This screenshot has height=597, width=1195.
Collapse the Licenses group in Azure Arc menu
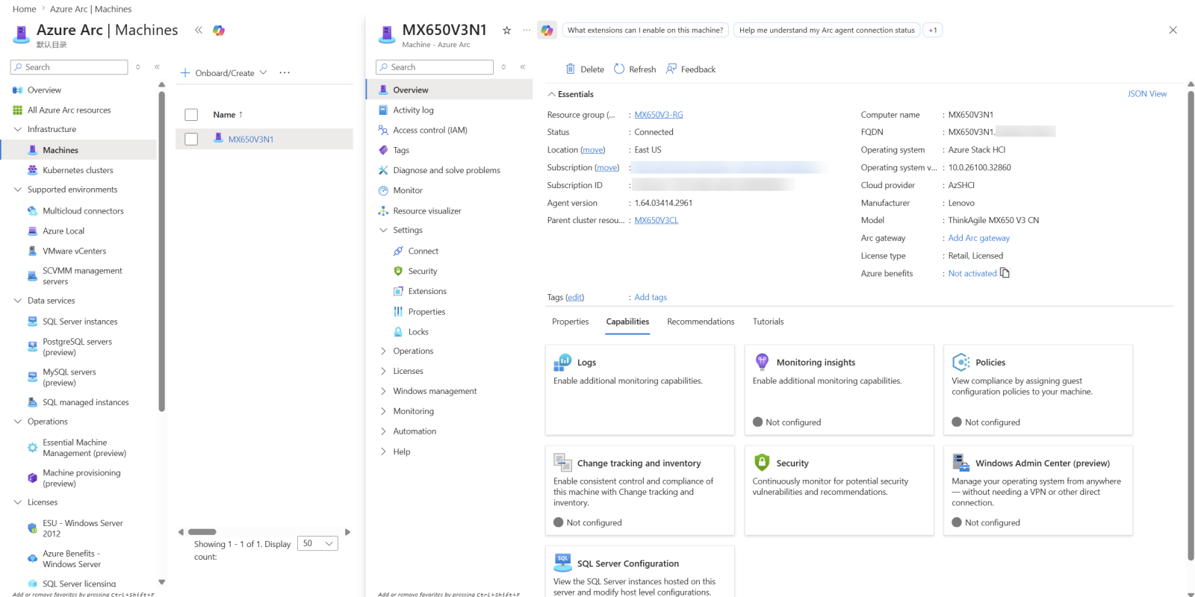[18, 502]
